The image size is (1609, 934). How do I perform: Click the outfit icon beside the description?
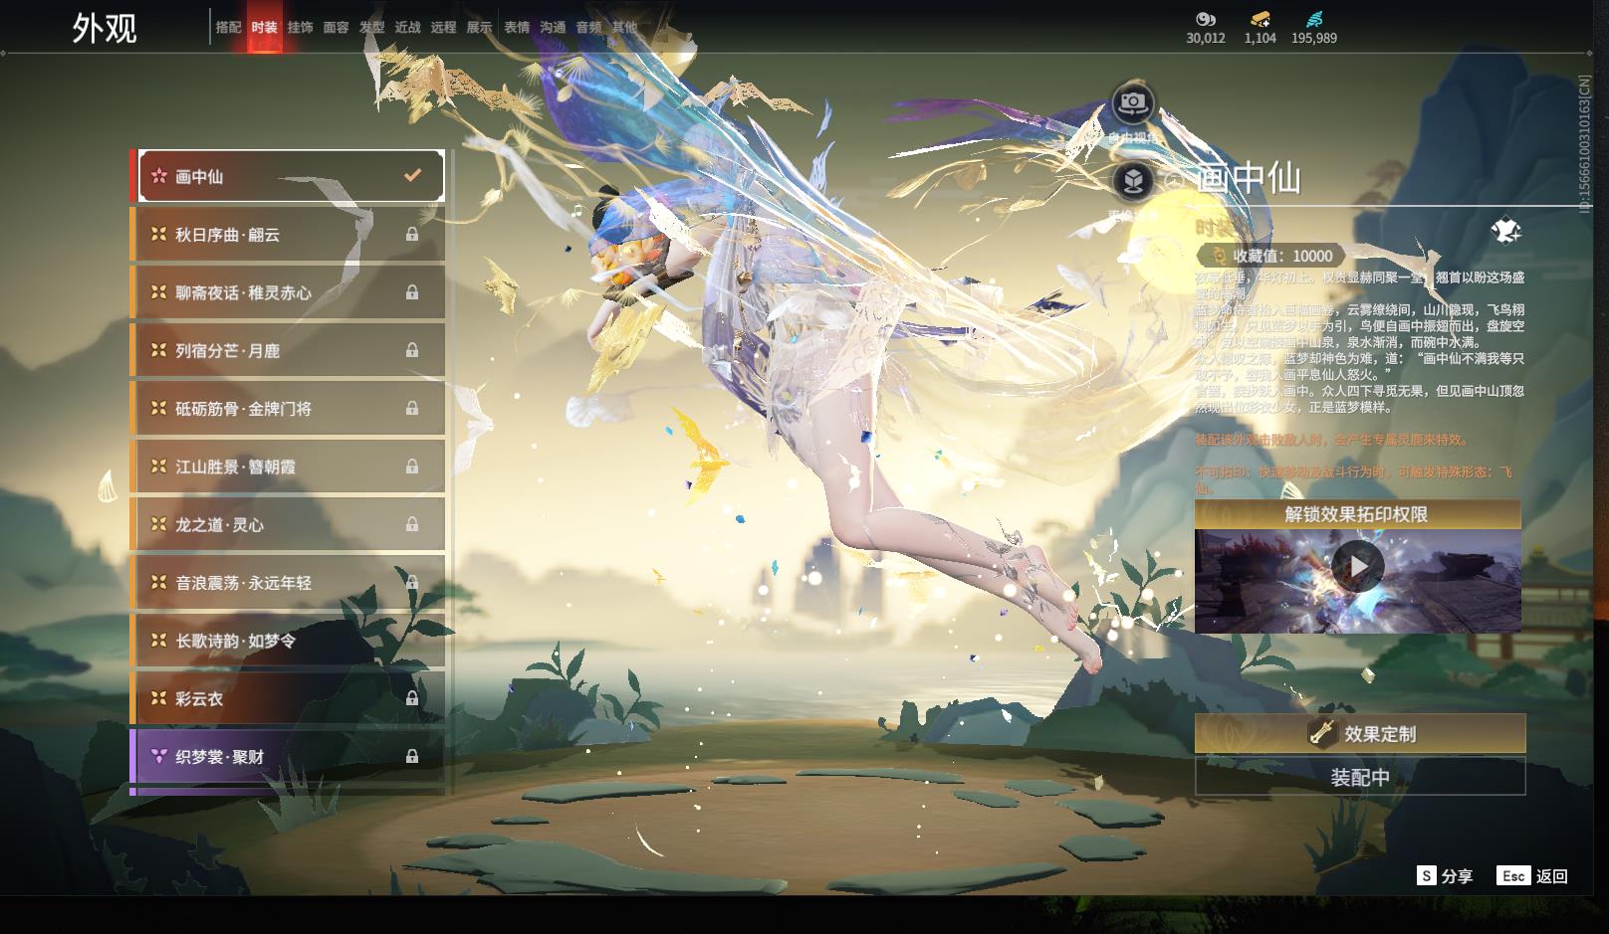(1505, 231)
